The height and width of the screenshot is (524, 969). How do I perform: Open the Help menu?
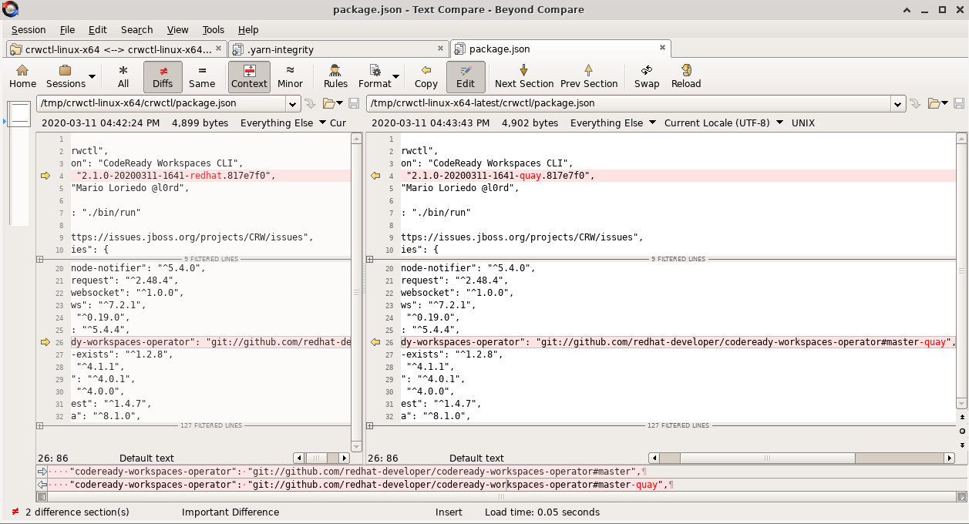(248, 29)
